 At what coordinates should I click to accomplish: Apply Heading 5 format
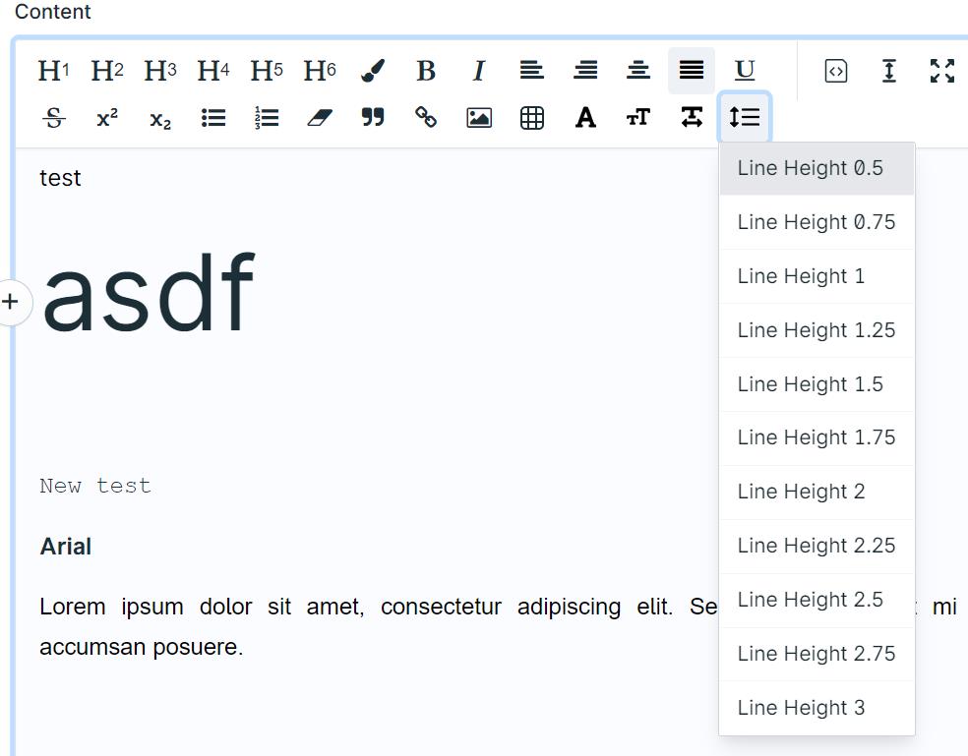point(266,71)
